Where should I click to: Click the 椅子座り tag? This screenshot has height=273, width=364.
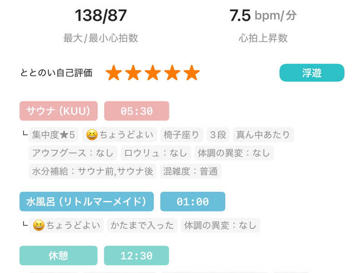181,135
